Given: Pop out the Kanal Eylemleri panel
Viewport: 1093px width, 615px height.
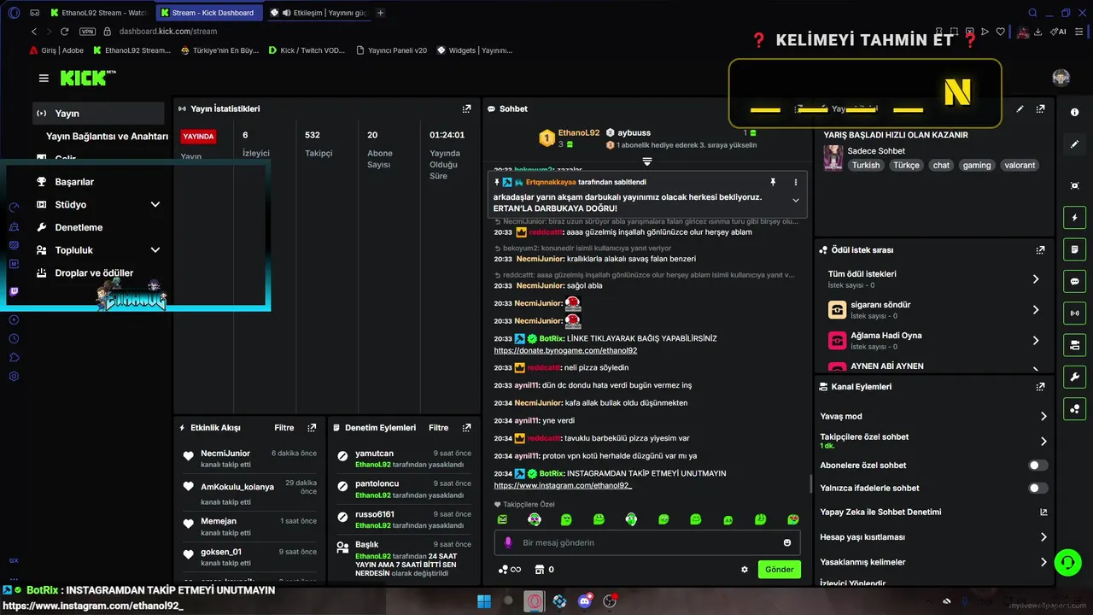Looking at the screenshot, I should (1040, 386).
